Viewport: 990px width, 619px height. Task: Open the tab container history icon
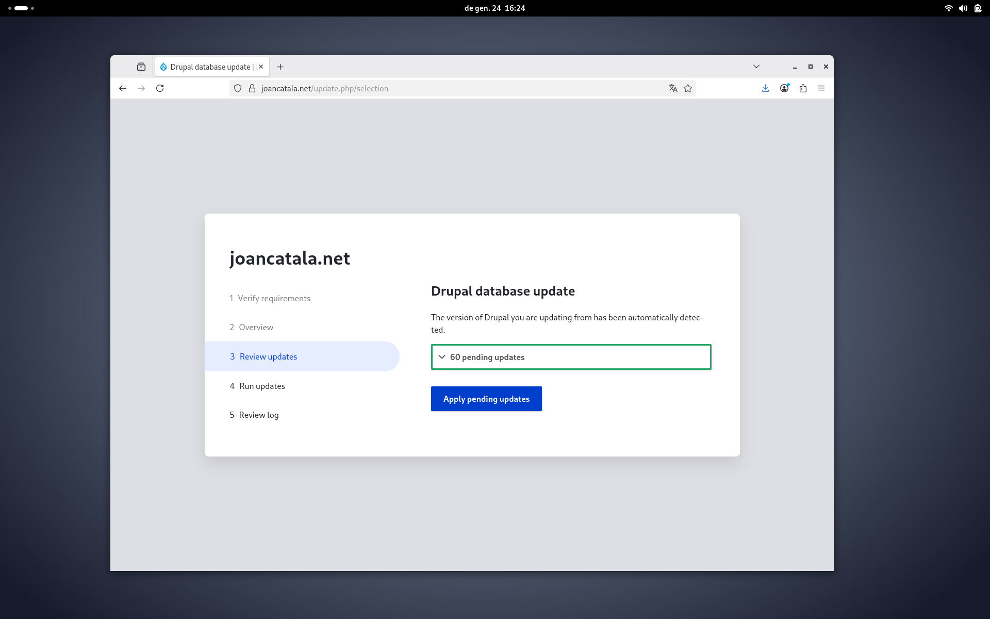coord(141,67)
